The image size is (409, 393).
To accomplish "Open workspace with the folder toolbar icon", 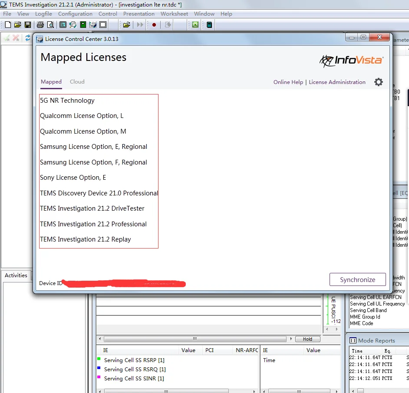I will pyautogui.click(x=18, y=25).
